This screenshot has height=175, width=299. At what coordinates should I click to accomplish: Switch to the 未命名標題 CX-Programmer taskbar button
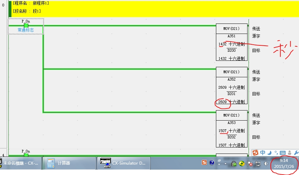pyautogui.click(x=21, y=163)
